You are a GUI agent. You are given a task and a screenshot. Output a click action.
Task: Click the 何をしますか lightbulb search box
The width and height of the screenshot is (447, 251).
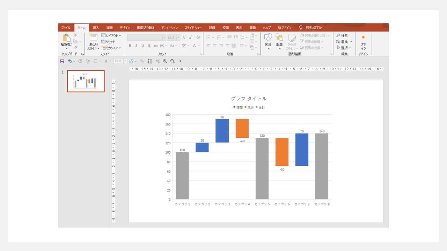pyautogui.click(x=310, y=28)
